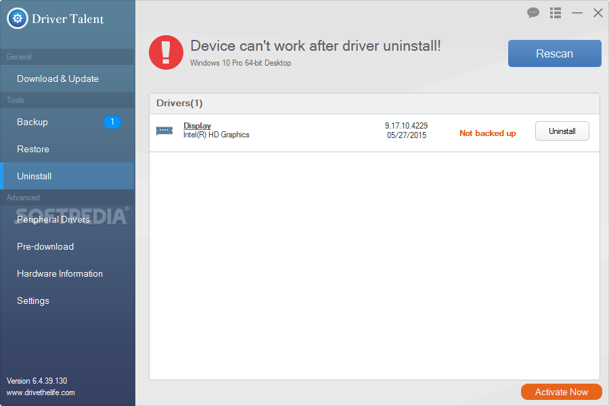Viewport: 609px width, 406px height.
Task: Close the Driver Talent window
Action: (x=598, y=13)
